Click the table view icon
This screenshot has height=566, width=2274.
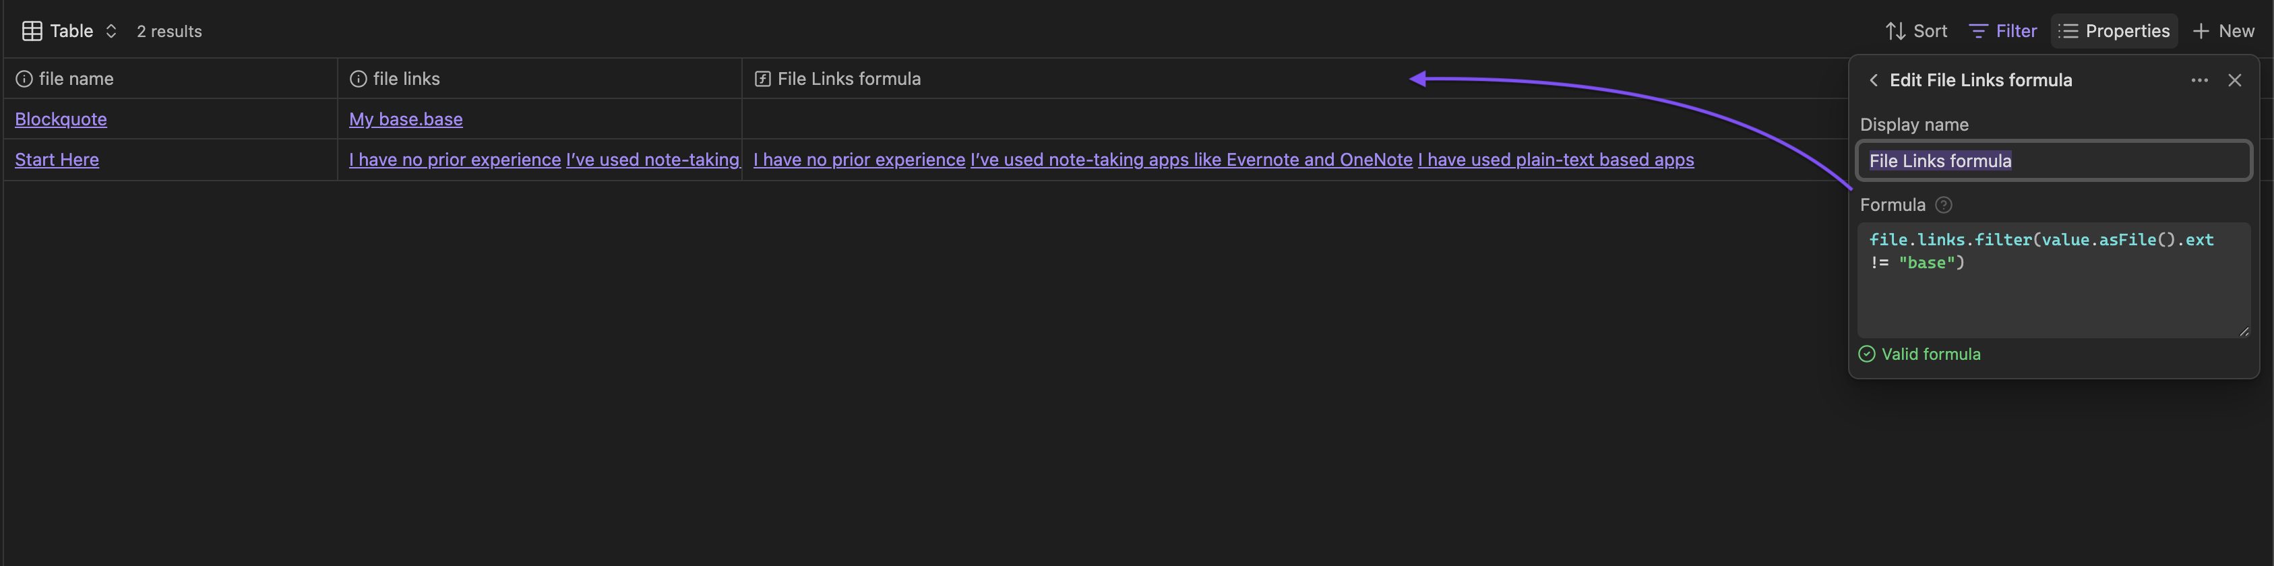(x=32, y=31)
